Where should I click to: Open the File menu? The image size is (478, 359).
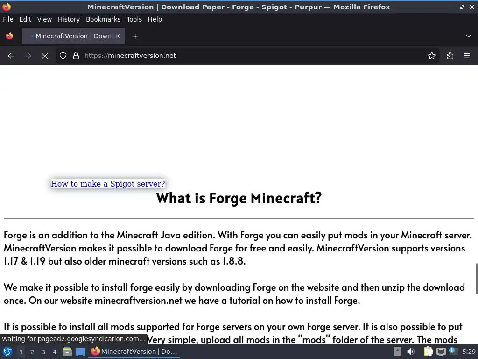tap(8, 19)
